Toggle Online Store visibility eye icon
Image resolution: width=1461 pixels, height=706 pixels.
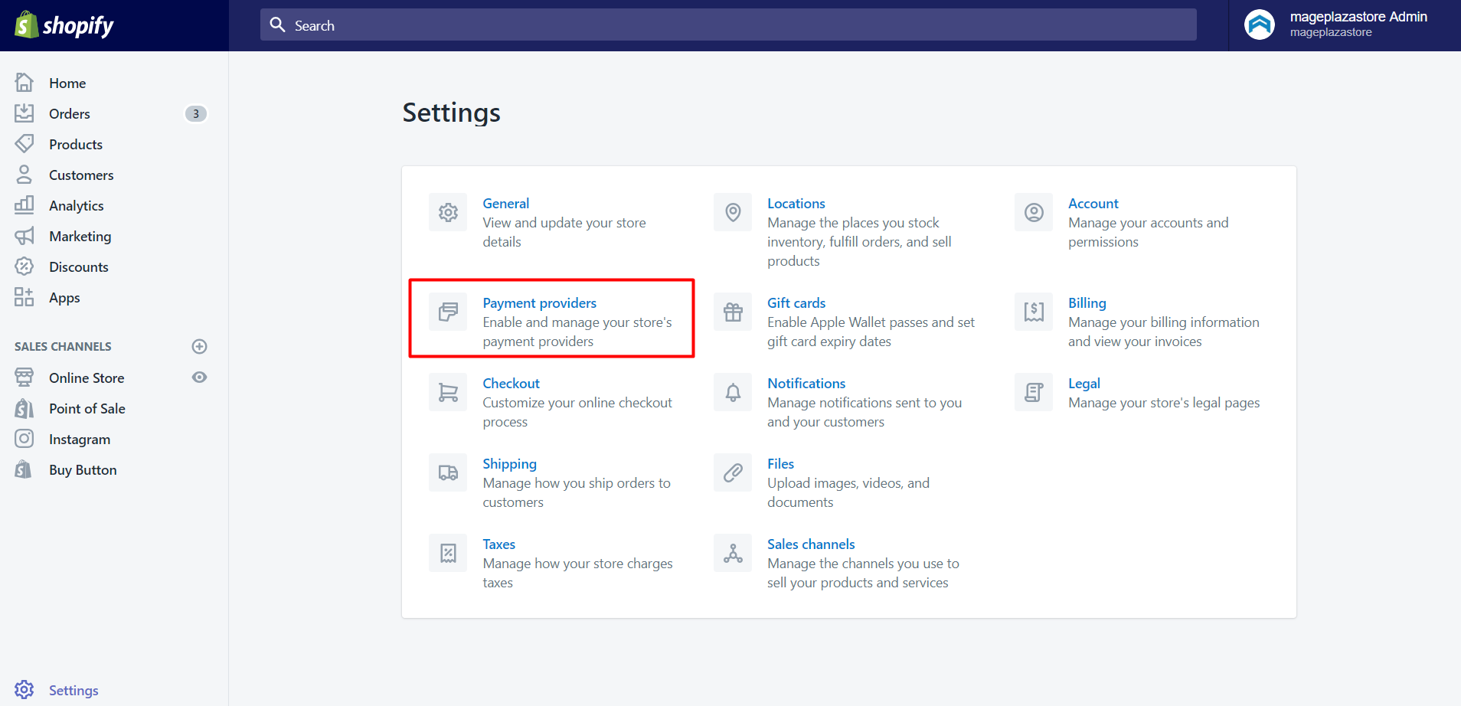pyautogui.click(x=198, y=377)
